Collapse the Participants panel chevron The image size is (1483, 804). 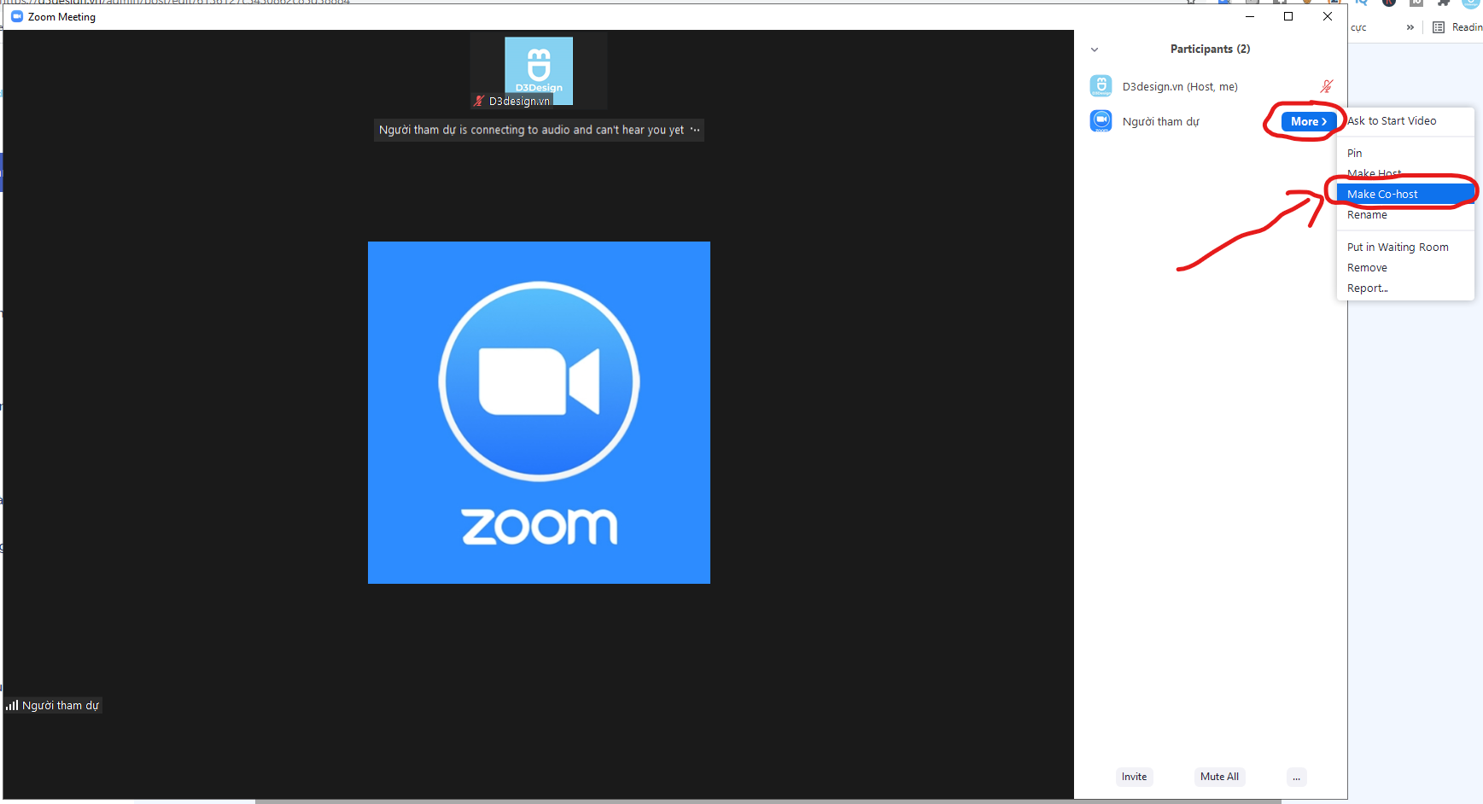point(1095,50)
